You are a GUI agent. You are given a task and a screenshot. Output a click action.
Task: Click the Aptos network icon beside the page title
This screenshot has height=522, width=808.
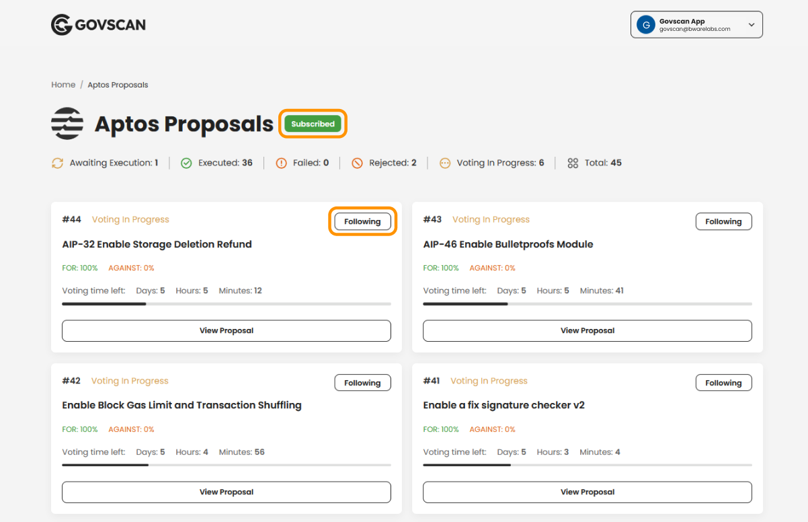pyautogui.click(x=67, y=123)
